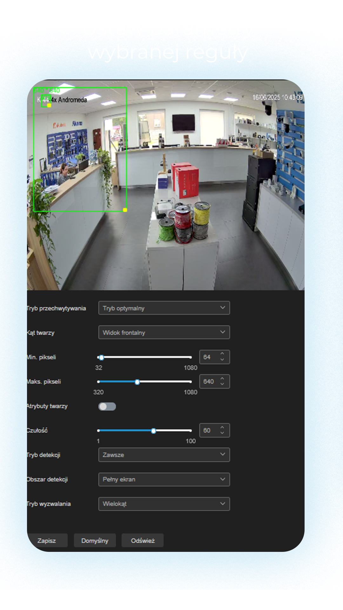Increase Maks. pikseli with up arrow
The height and width of the screenshot is (610, 343).
pyautogui.click(x=222, y=378)
